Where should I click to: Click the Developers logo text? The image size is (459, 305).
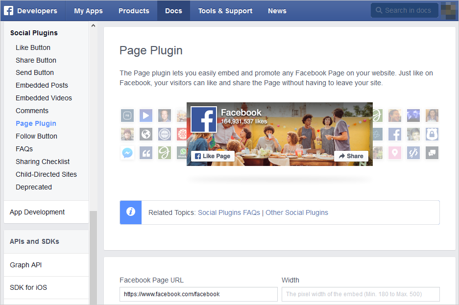coord(37,11)
